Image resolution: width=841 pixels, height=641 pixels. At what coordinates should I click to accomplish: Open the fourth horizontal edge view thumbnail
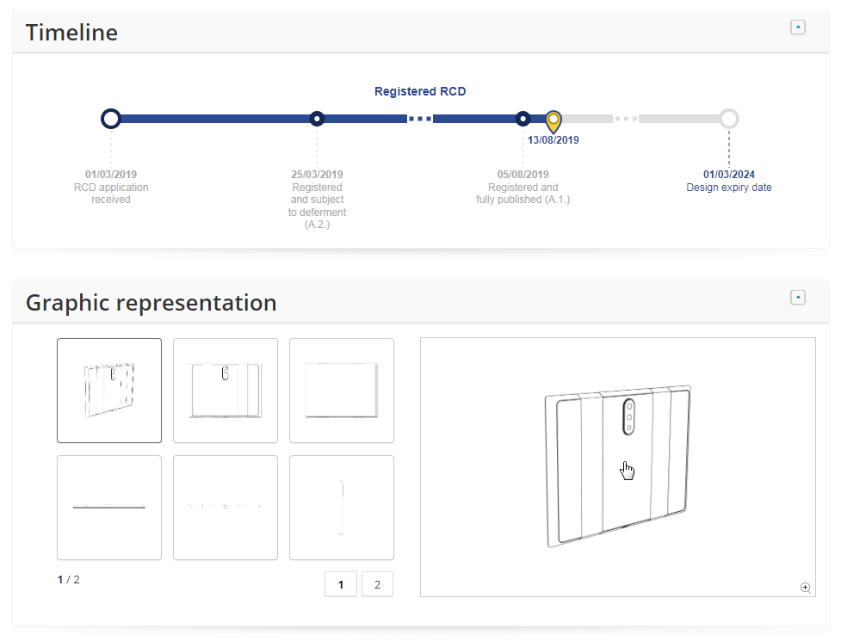click(109, 508)
